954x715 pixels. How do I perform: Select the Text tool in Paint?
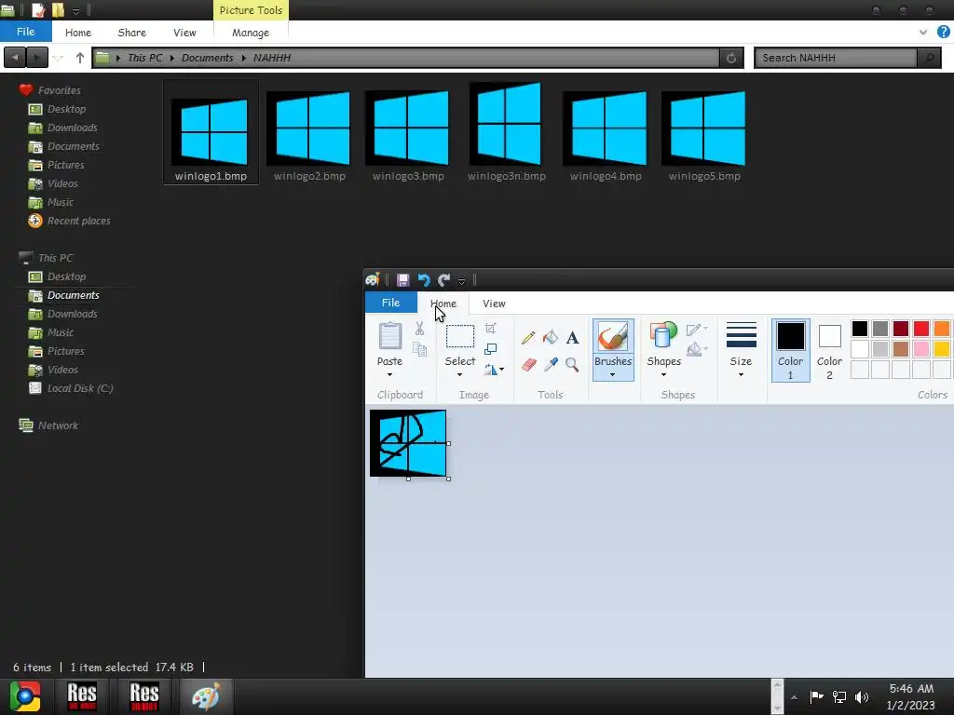click(572, 337)
